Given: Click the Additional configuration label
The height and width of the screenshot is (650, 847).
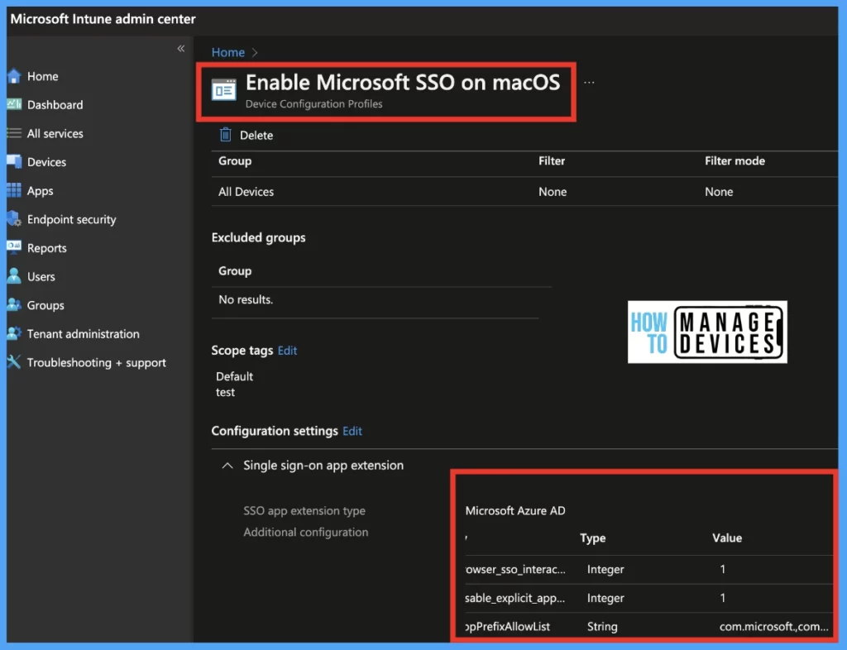Looking at the screenshot, I should [306, 533].
